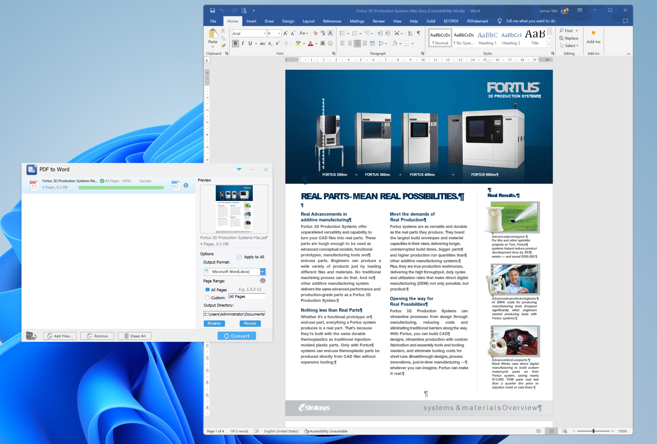Apply Italic formatting

coord(243,43)
